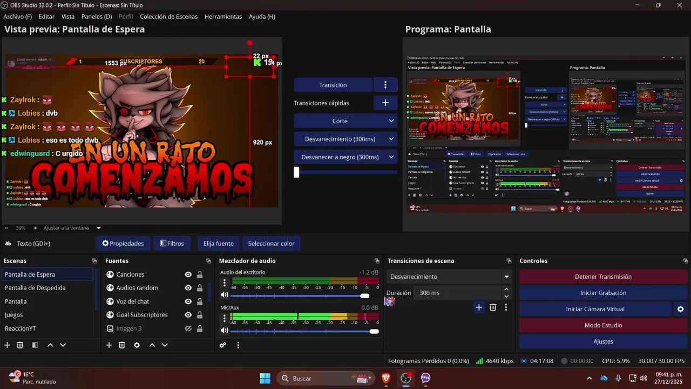The image size is (691, 389).
Task: Open the Colección de Escenas menu
Action: pos(169,17)
